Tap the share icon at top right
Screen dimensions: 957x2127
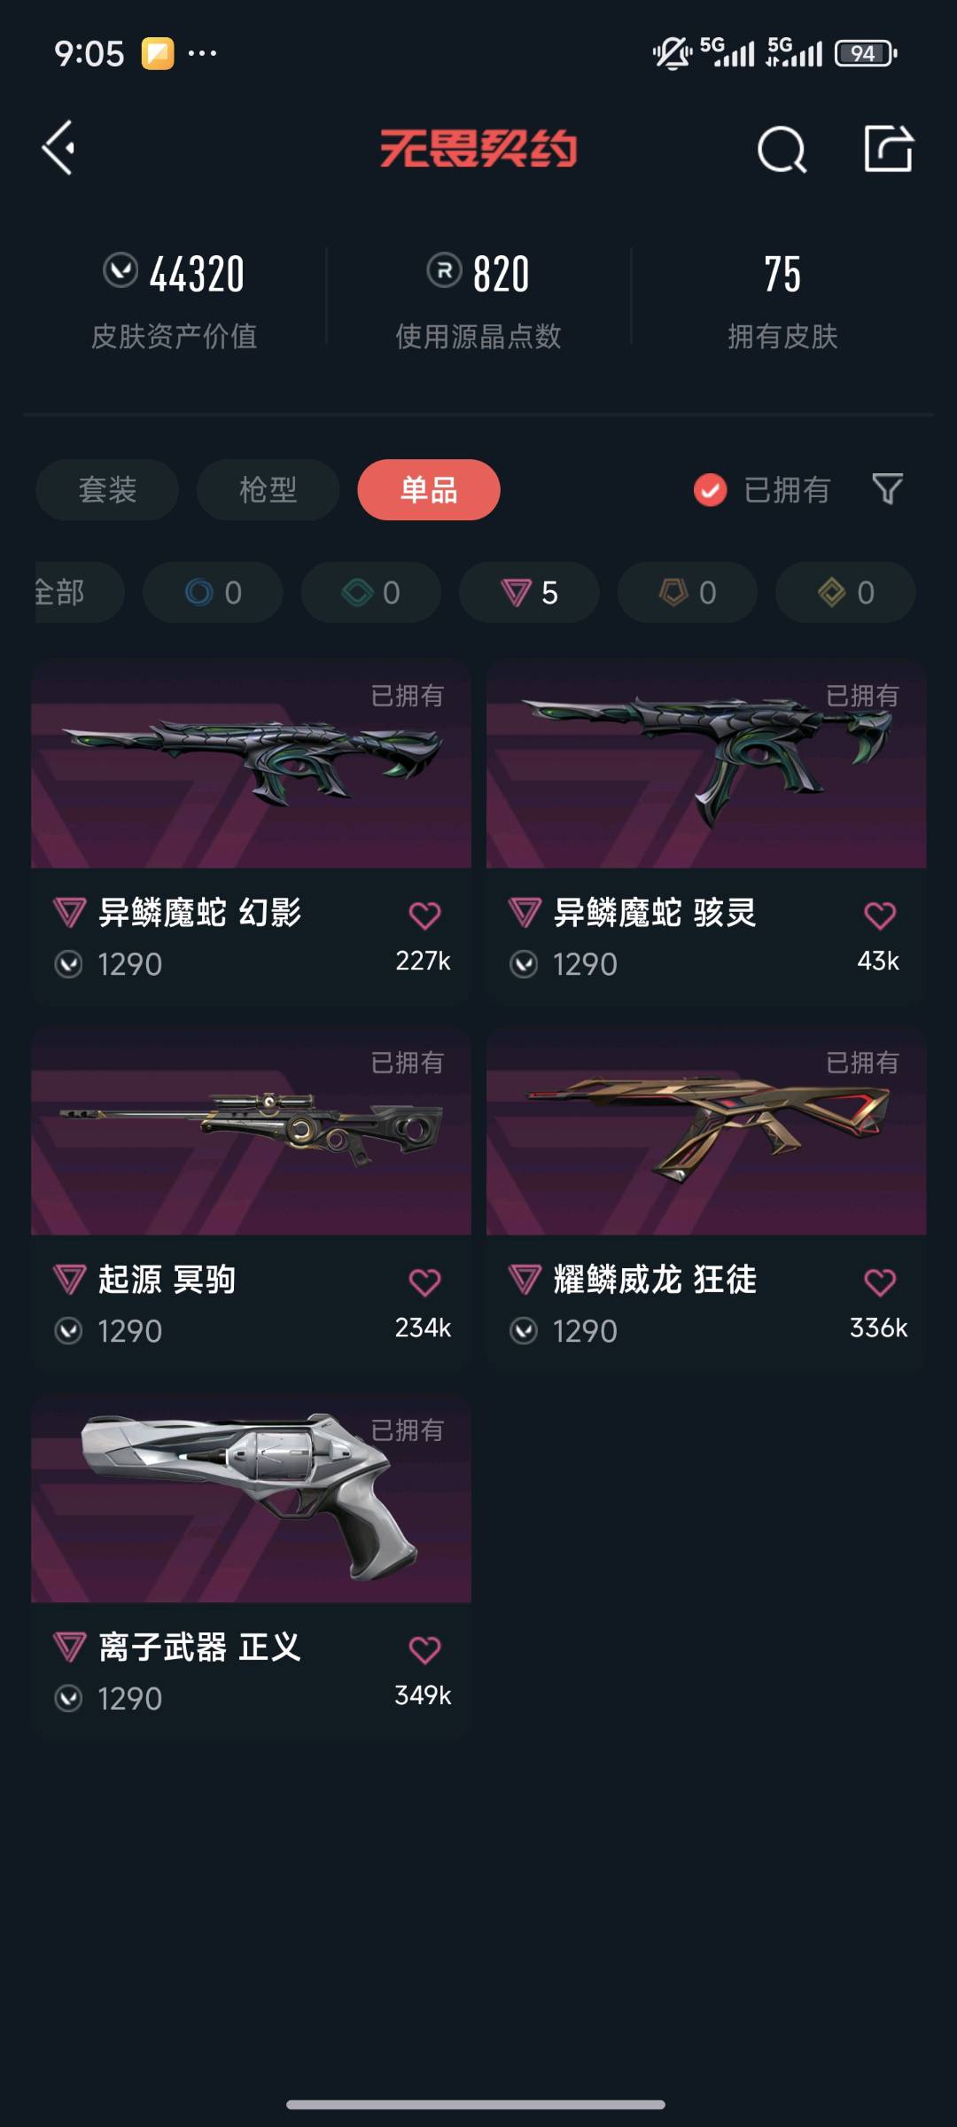pyautogui.click(x=889, y=148)
